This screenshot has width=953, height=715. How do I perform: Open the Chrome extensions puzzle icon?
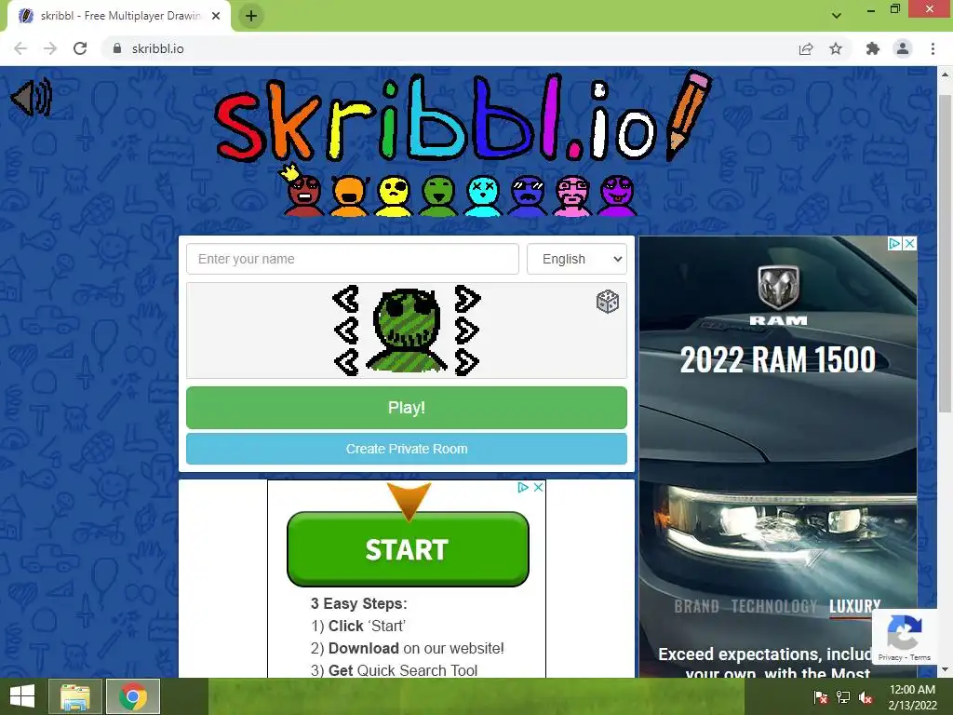[873, 48]
